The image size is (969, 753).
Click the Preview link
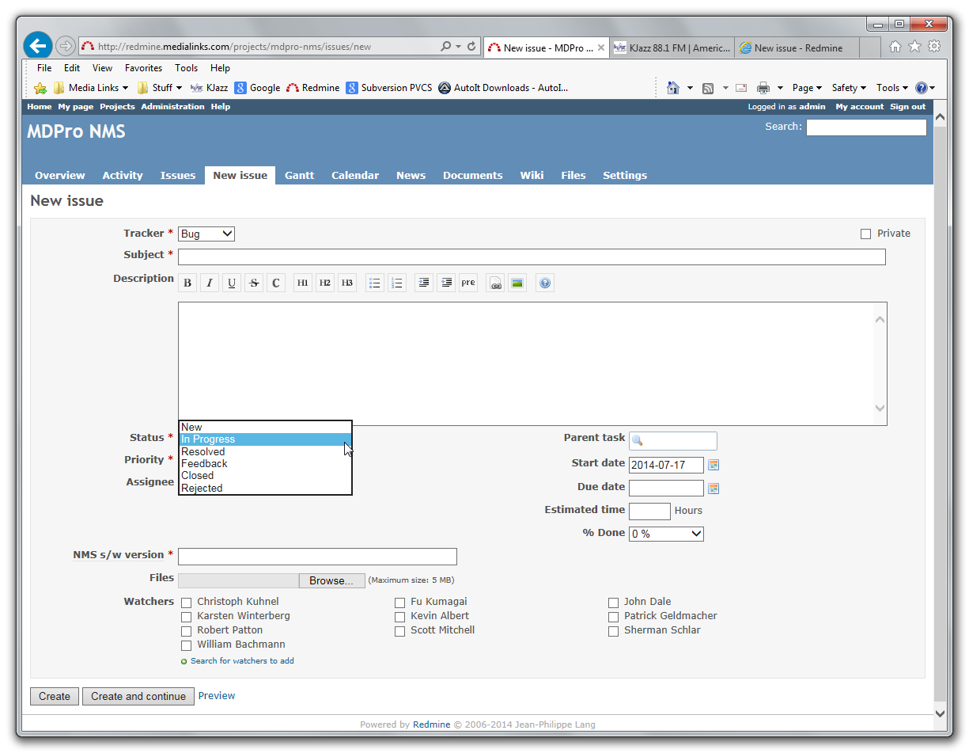pos(217,696)
